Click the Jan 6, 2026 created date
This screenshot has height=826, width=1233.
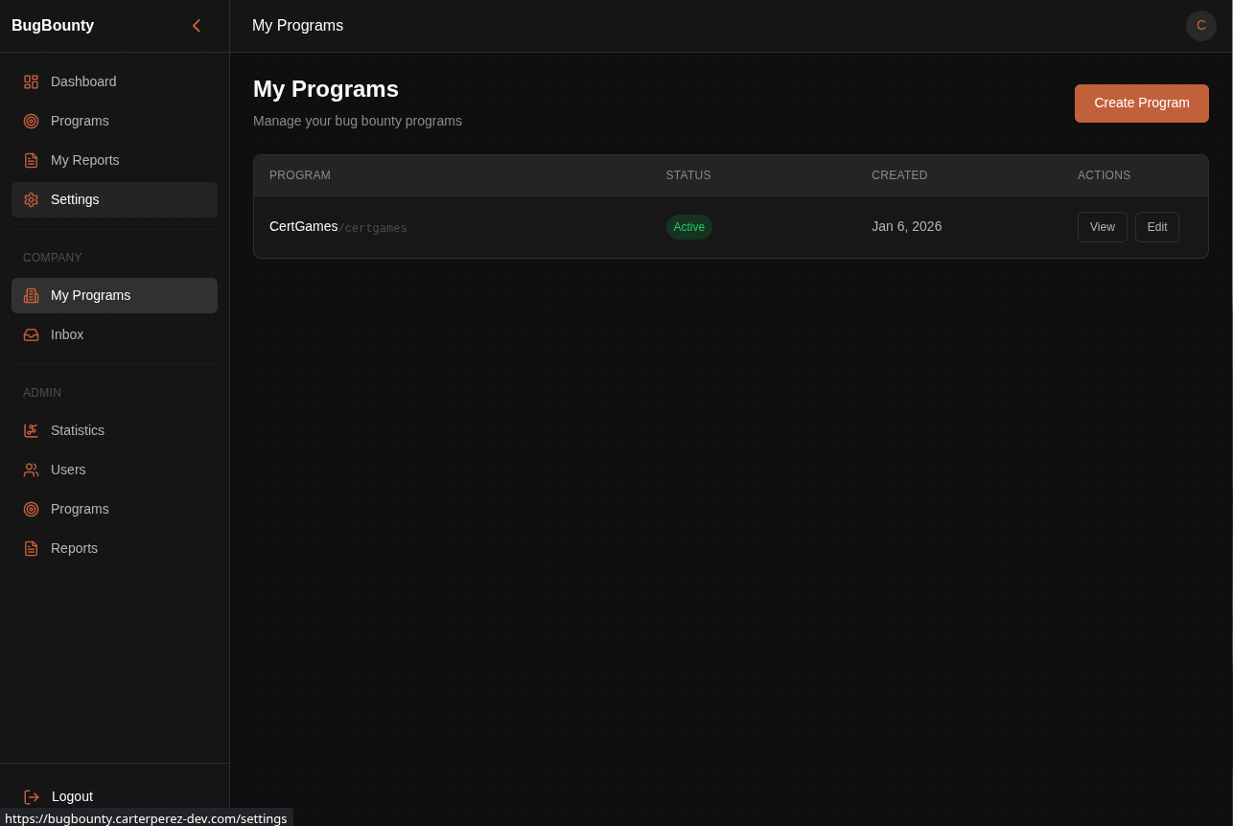(906, 227)
